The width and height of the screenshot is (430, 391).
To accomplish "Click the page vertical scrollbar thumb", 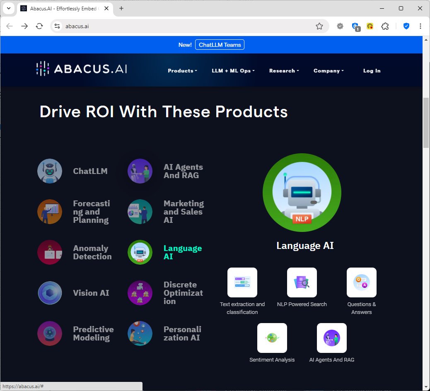I will point(426,123).
